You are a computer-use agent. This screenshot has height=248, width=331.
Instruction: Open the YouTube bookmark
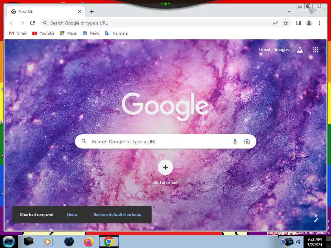43,33
